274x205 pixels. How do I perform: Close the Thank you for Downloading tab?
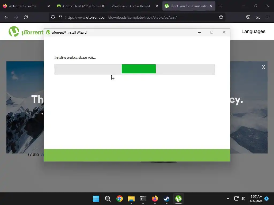[211, 6]
